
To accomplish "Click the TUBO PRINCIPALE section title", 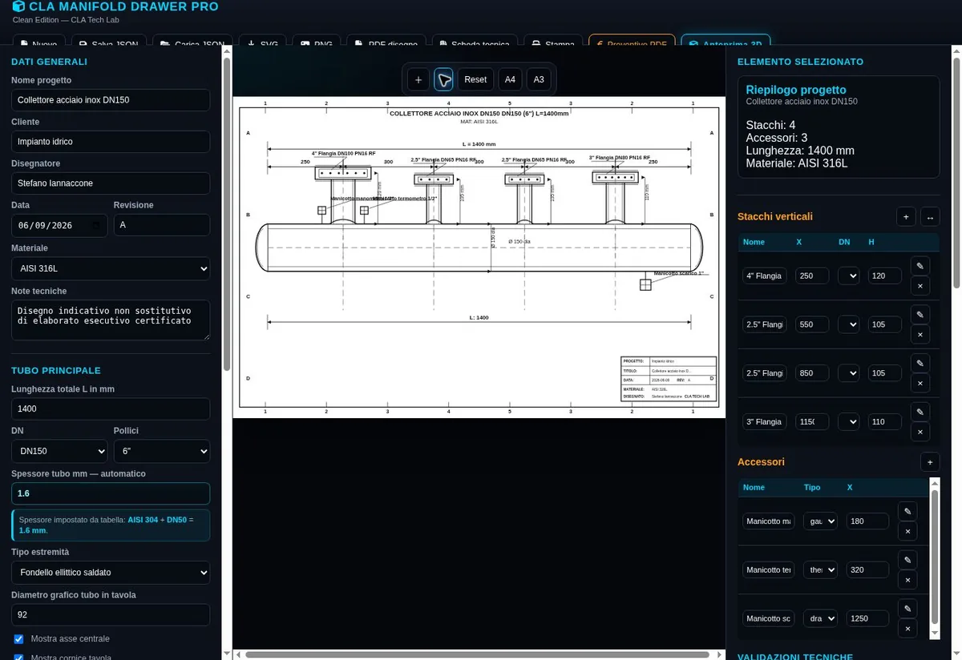I will pos(56,370).
